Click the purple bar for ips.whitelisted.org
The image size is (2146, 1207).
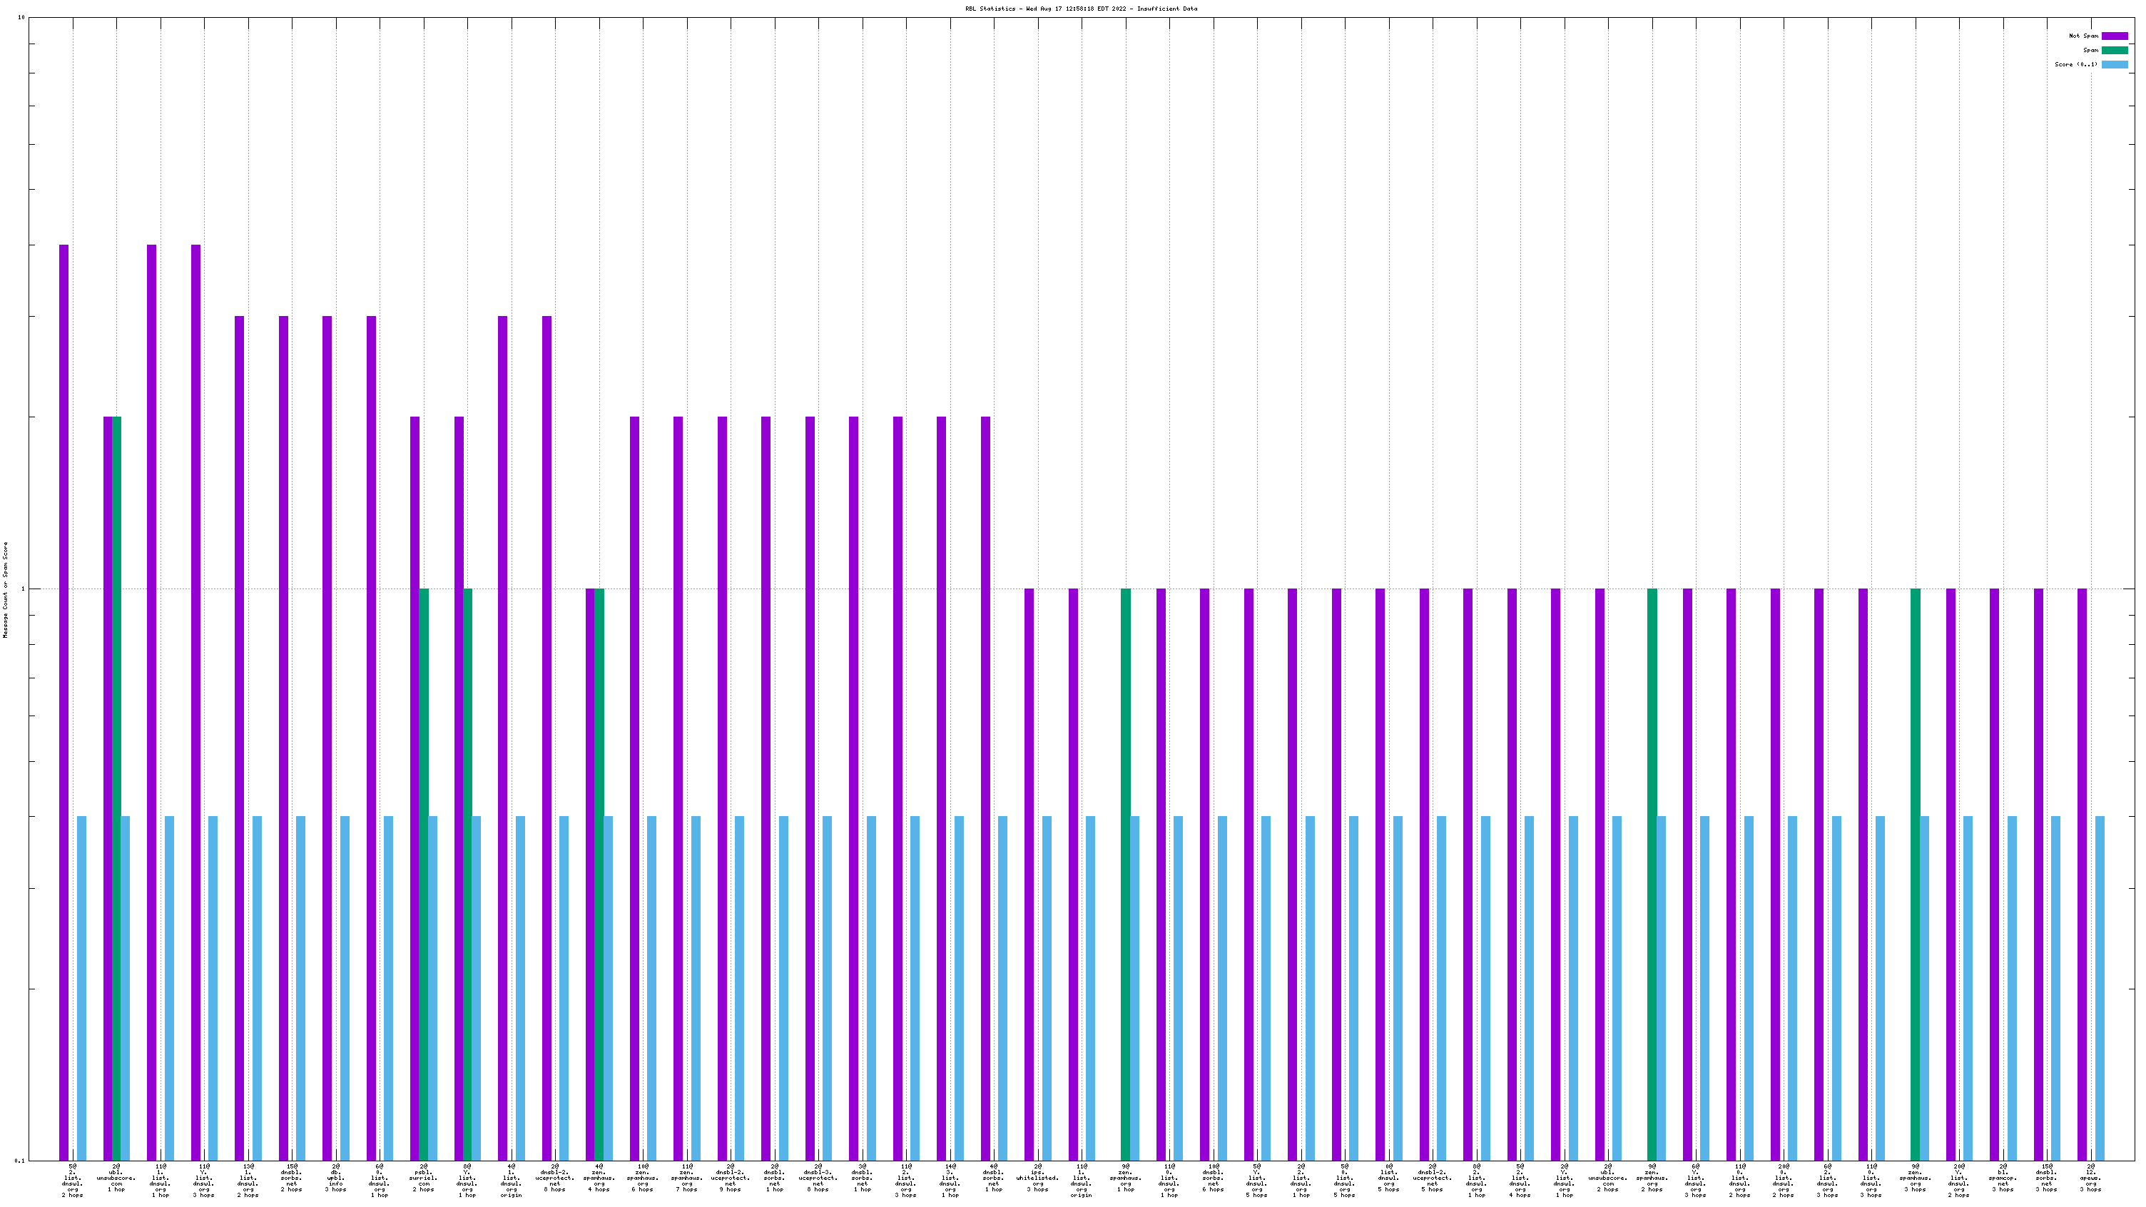pyautogui.click(x=1029, y=875)
